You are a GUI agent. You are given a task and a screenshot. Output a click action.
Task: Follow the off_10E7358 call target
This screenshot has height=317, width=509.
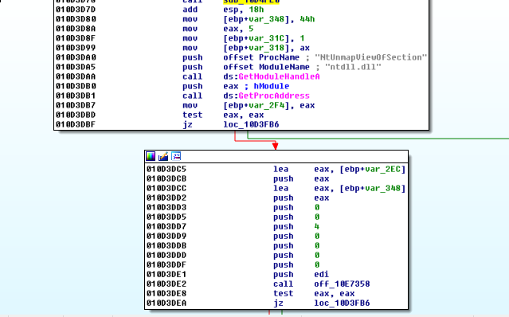point(342,284)
